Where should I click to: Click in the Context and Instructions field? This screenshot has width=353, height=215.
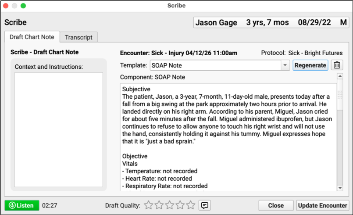59,129
